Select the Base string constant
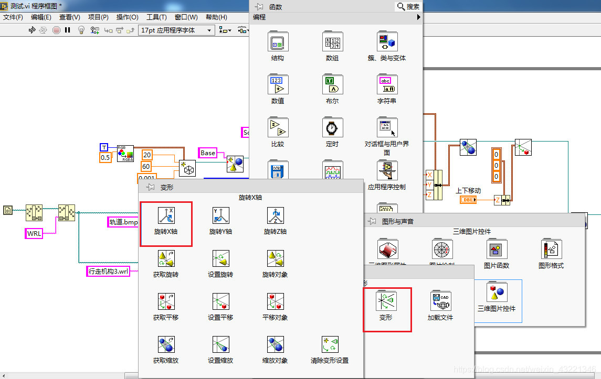The height and width of the screenshot is (379, 601). [208, 153]
